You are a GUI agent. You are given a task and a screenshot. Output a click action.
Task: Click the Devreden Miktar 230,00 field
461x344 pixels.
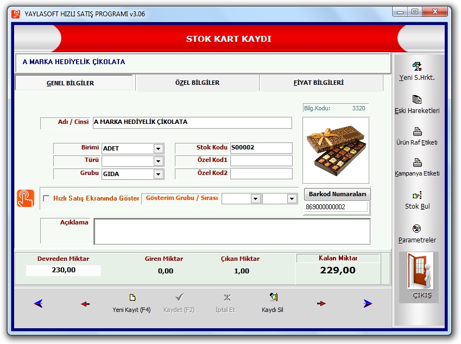(64, 270)
